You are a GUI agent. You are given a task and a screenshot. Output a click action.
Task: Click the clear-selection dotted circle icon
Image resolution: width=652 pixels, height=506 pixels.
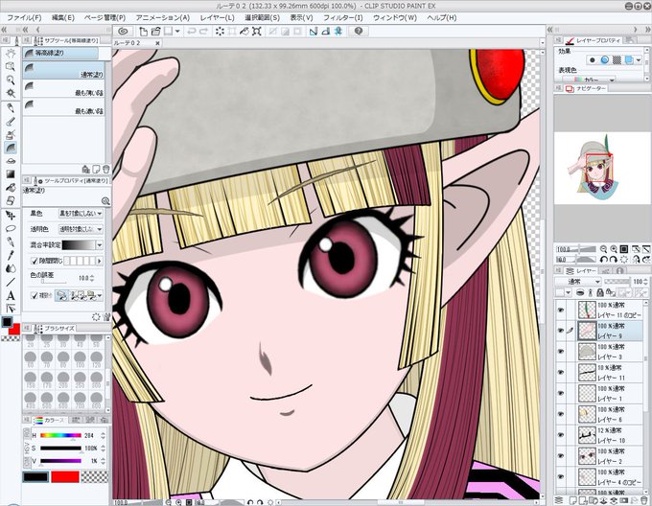click(220, 32)
